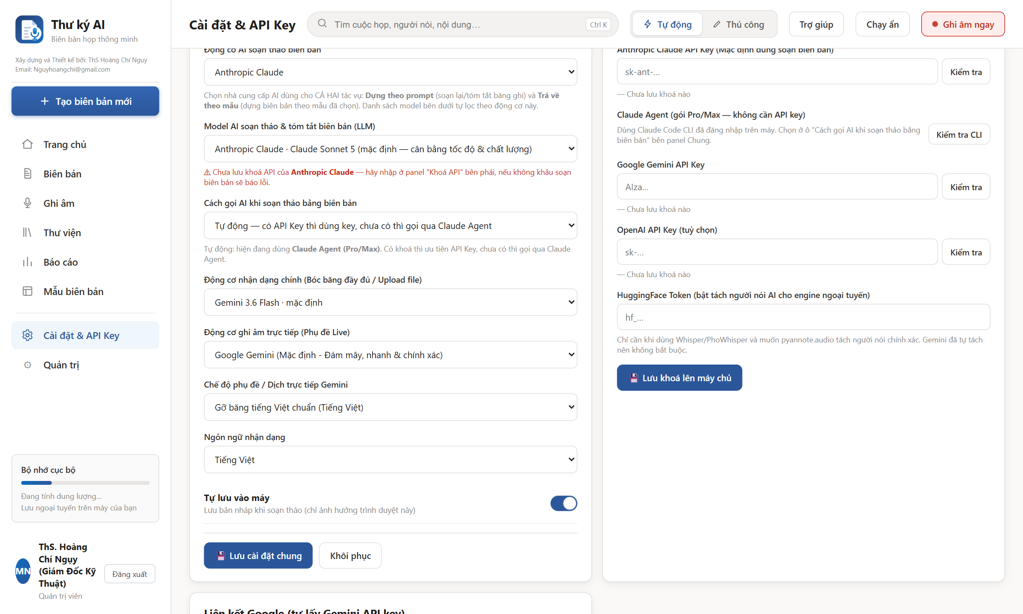Open the Báo cáo chart icon
Viewport: 1023px width, 614px height.
click(x=27, y=262)
